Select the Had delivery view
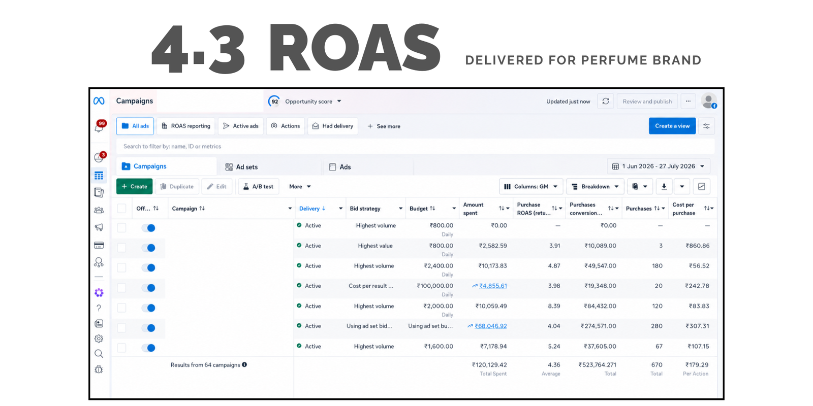 [x=333, y=126]
